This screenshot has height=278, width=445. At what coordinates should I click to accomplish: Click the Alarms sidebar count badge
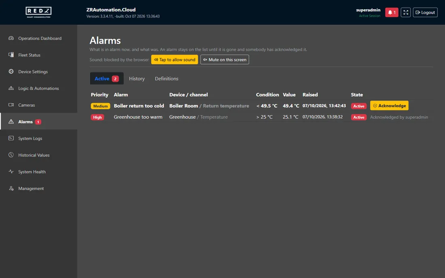point(38,122)
